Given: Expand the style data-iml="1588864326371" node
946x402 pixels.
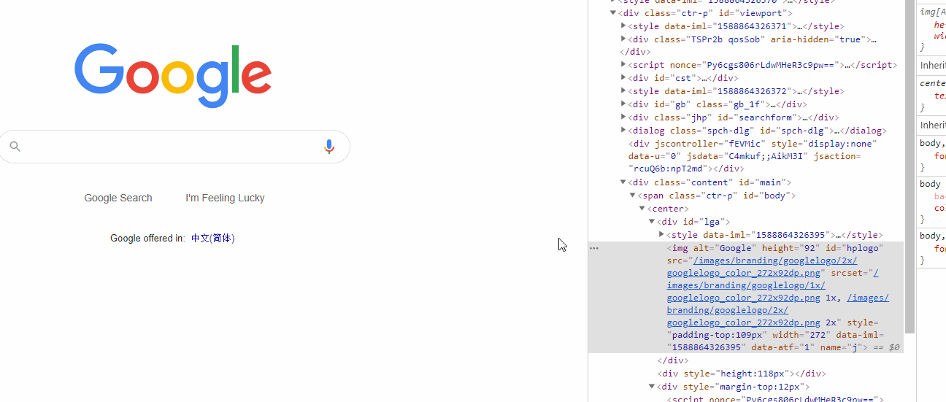Looking at the screenshot, I should pyautogui.click(x=623, y=26).
